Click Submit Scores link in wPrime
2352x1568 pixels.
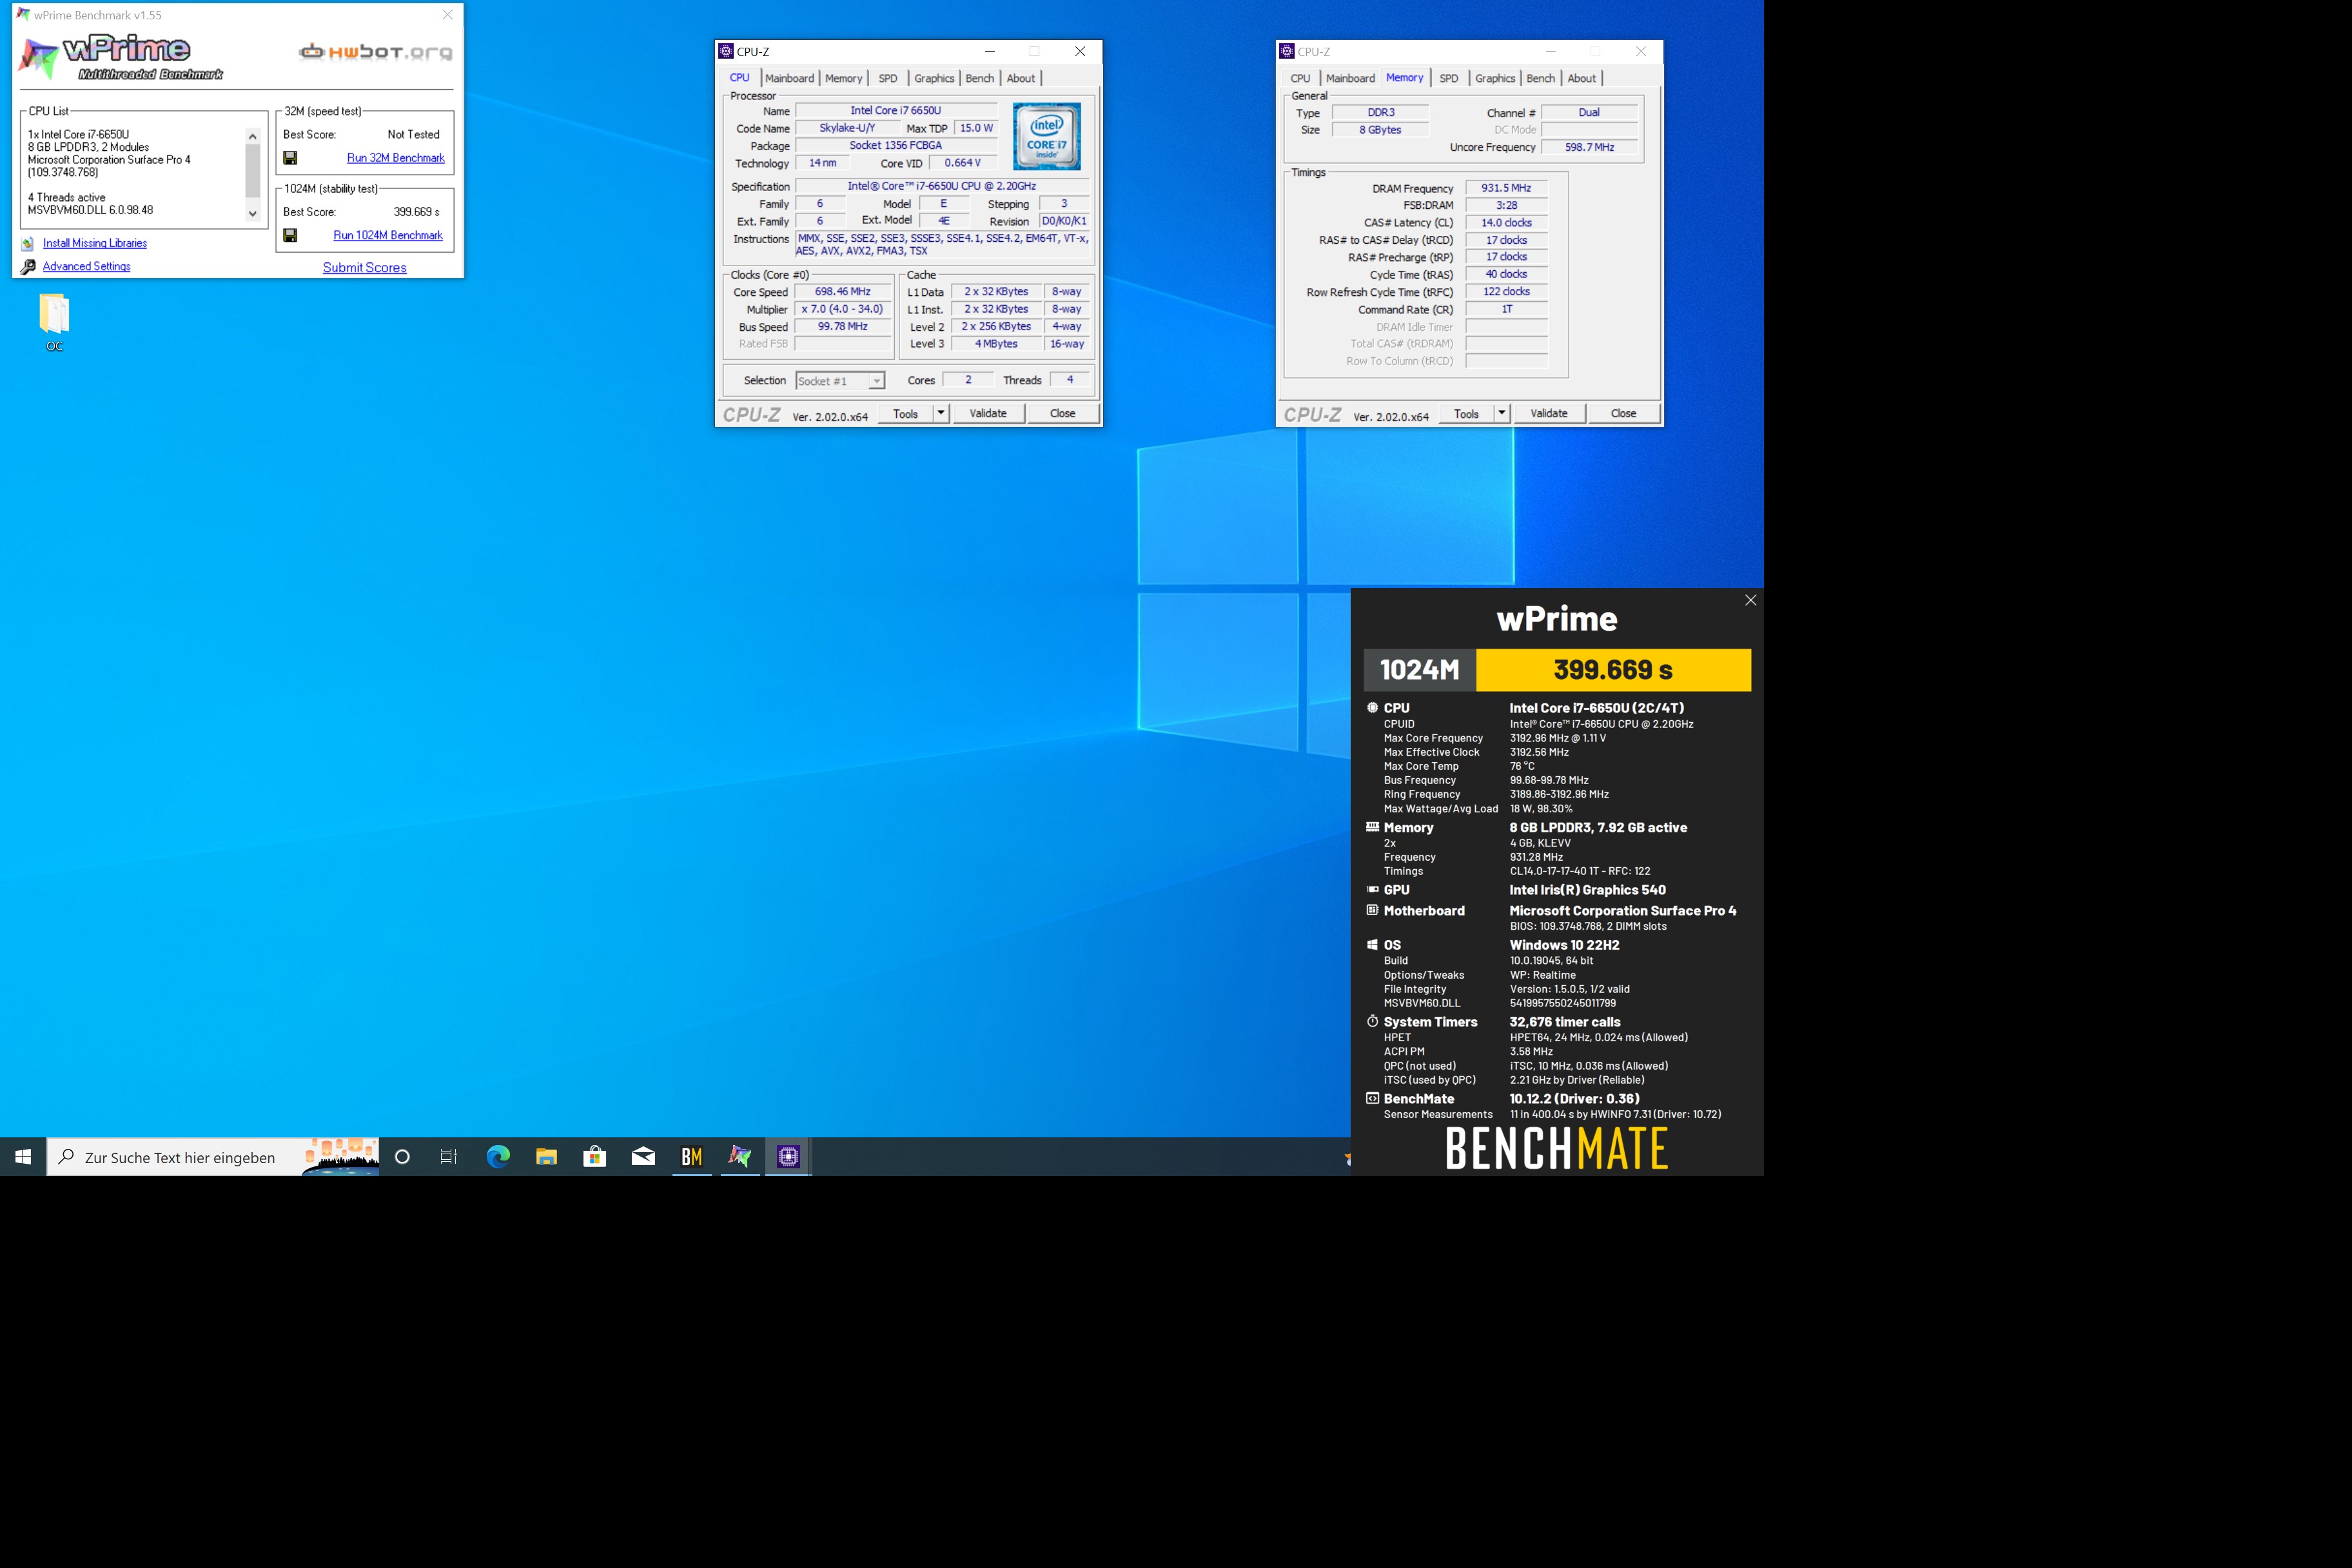365,268
